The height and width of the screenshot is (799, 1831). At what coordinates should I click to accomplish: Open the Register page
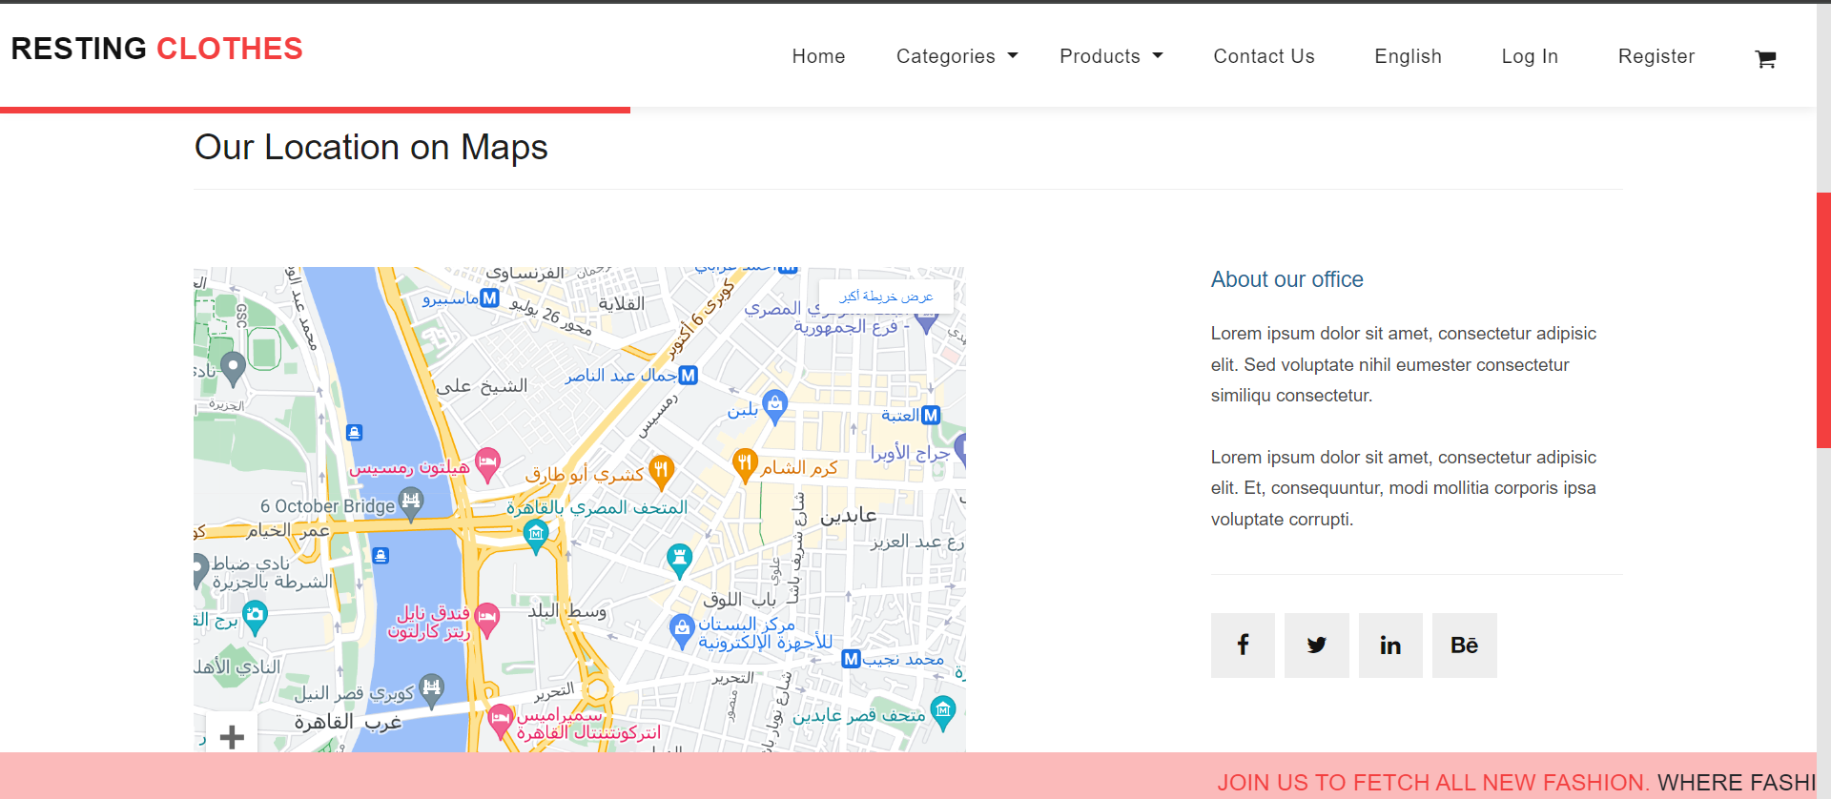1656,56
